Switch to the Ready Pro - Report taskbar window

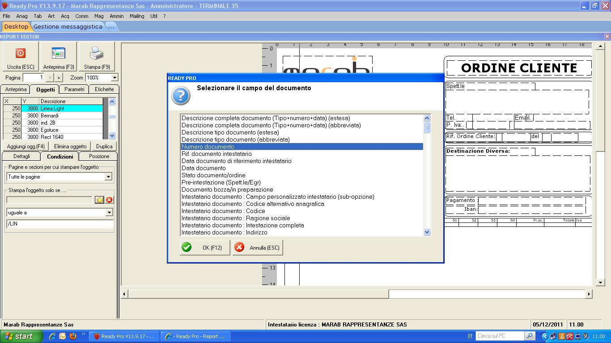click(x=195, y=336)
